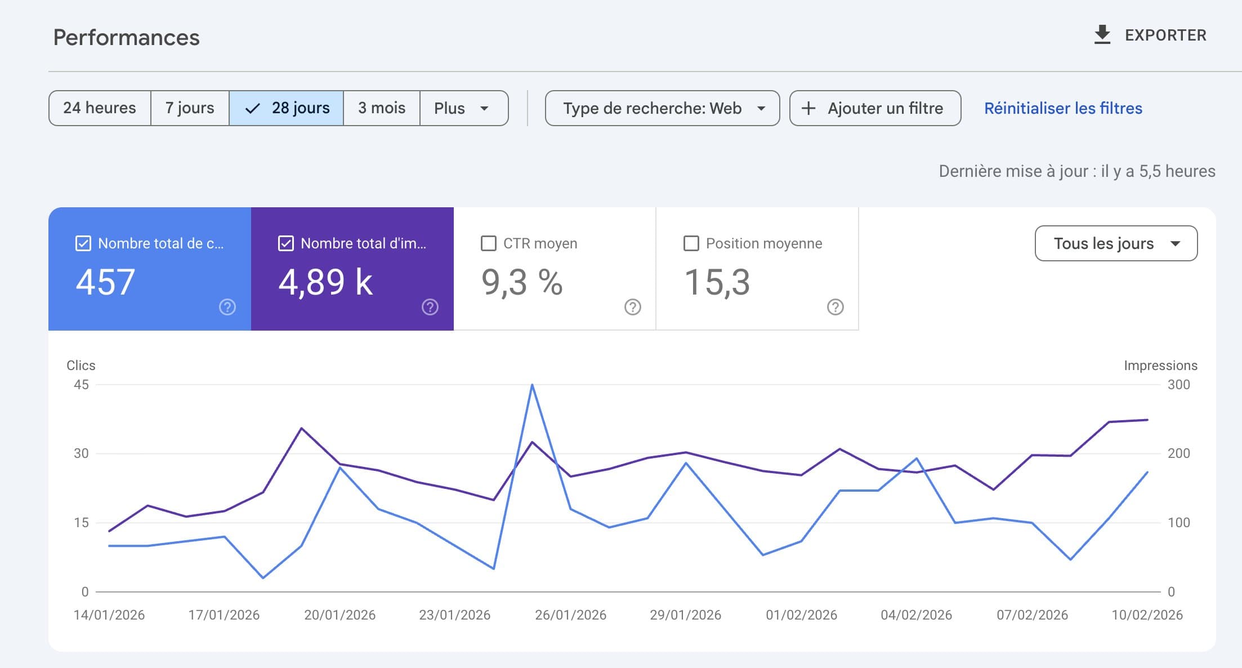Open the Plus period dropdown
Image resolution: width=1242 pixels, height=668 pixels.
tap(463, 108)
